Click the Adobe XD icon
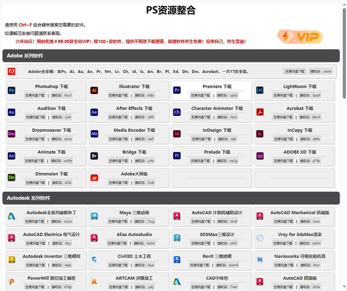The height and width of the screenshot is (291, 347). (x=260, y=156)
